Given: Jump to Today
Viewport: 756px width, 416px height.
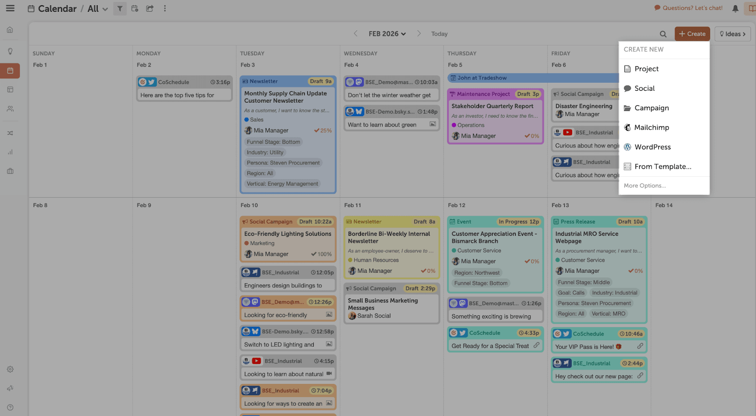Looking at the screenshot, I should click(439, 34).
